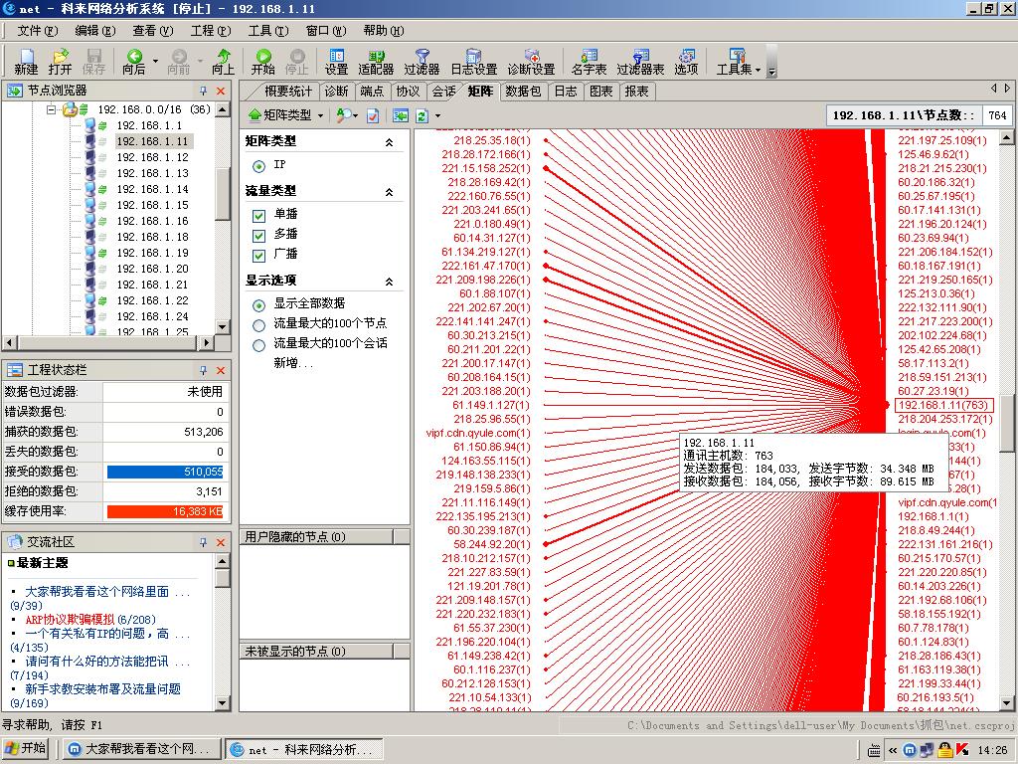The width and height of the screenshot is (1018, 764).
Task: Open the 过滤器 (Filter) toolbar icon
Action: pos(422,62)
